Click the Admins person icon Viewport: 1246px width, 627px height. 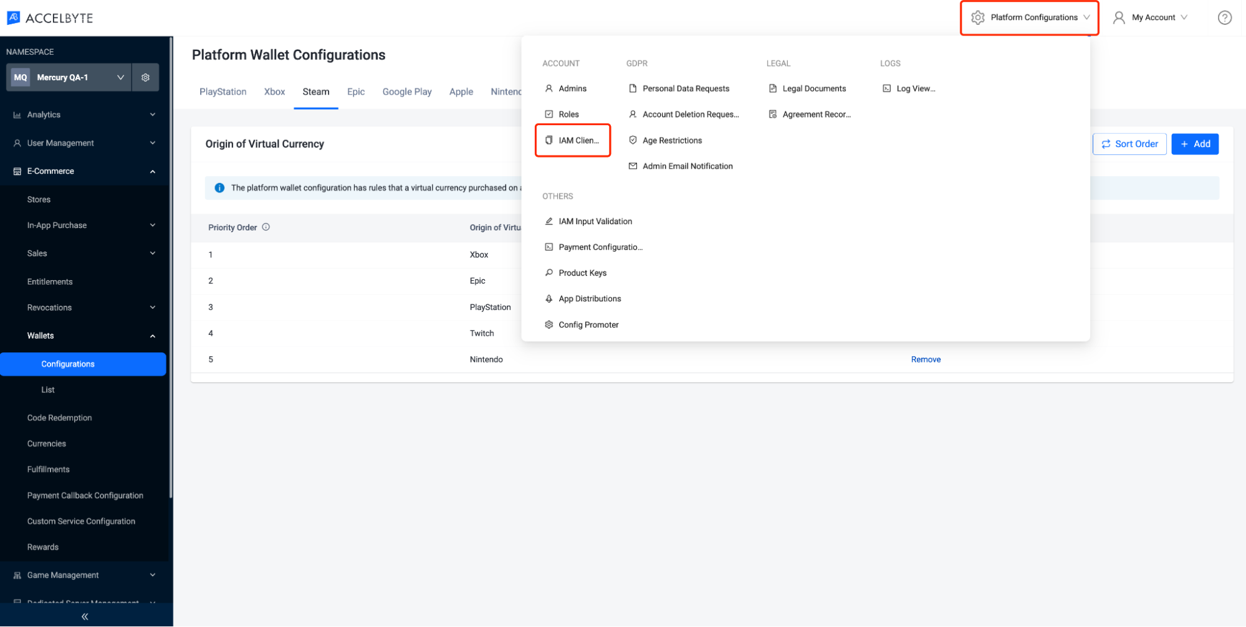click(x=549, y=88)
